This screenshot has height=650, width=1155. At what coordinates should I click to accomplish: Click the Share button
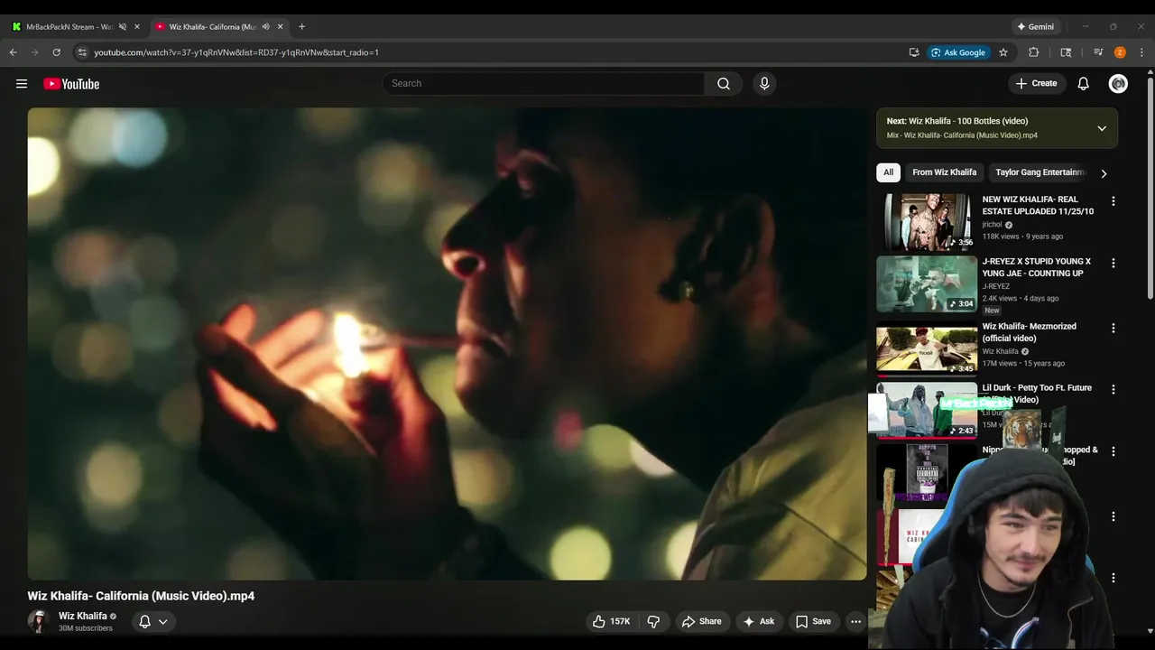tap(701, 621)
